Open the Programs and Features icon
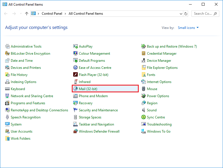This screenshot has height=168, width=223. (7, 103)
